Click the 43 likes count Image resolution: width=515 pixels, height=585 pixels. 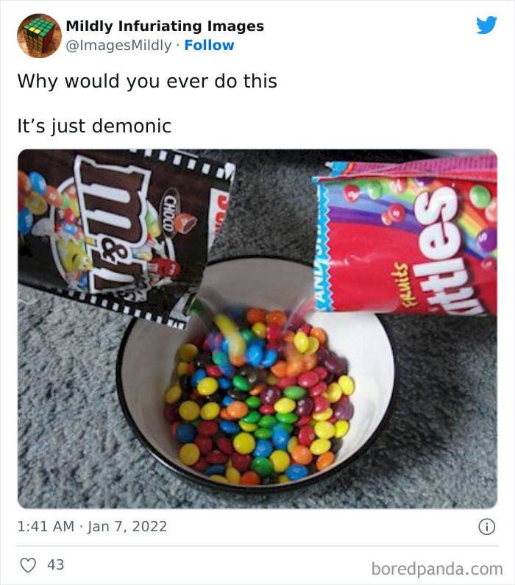tap(56, 565)
